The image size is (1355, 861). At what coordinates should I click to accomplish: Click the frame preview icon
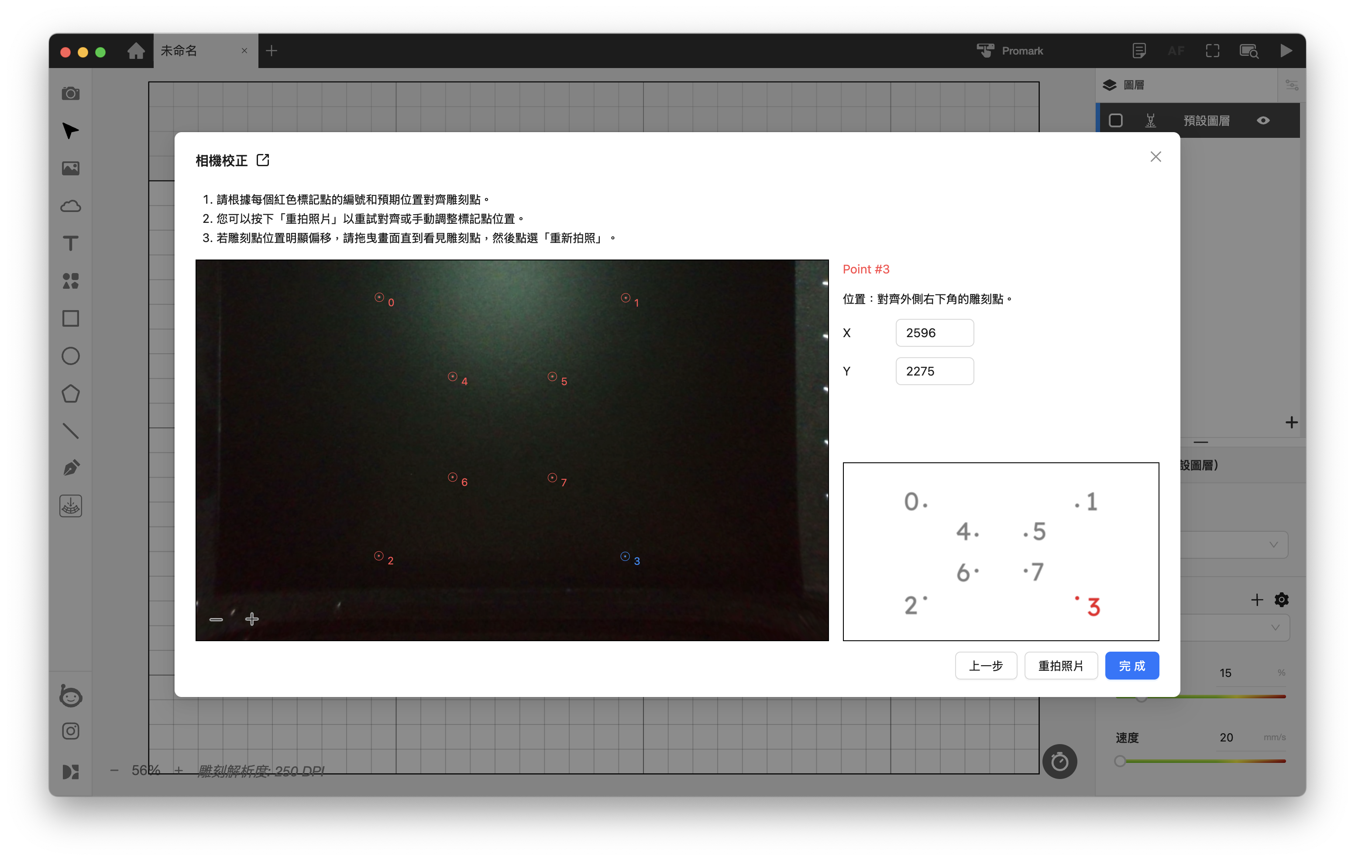click(1213, 51)
